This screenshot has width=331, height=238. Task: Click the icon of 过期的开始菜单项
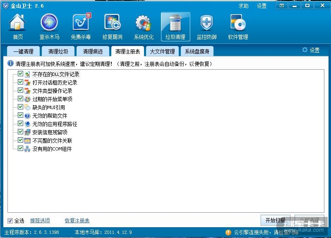[27, 99]
